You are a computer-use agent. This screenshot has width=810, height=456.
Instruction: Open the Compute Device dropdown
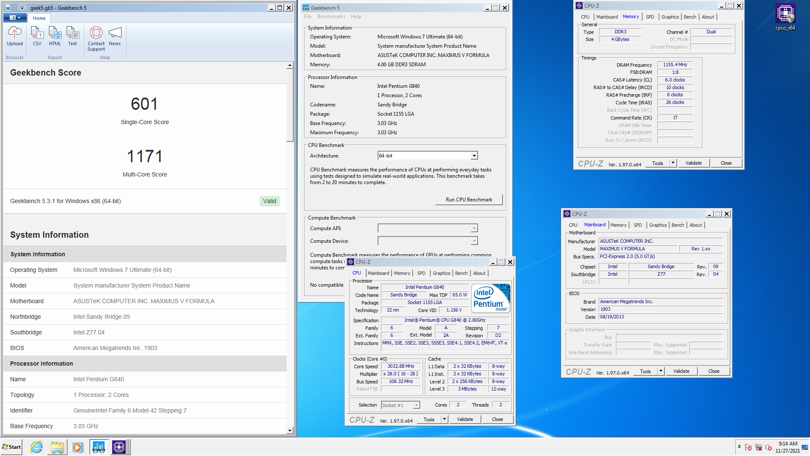click(427, 241)
